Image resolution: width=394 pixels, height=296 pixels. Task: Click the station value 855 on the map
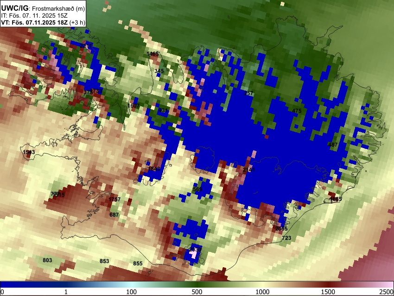click(138, 264)
